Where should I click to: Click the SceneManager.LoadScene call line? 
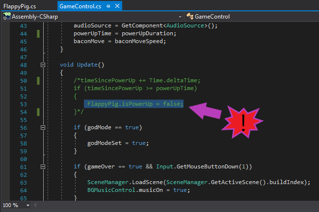(199, 182)
